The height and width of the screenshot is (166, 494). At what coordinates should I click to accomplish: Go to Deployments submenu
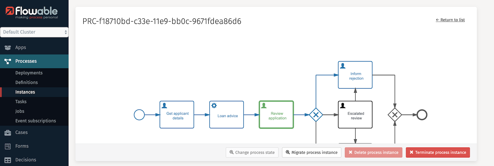29,73
